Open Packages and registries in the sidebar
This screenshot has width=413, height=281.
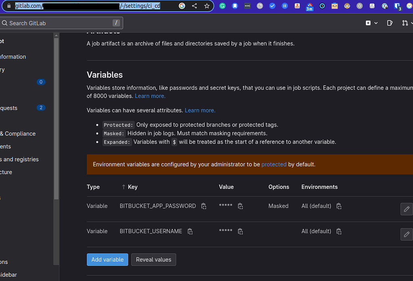point(20,159)
